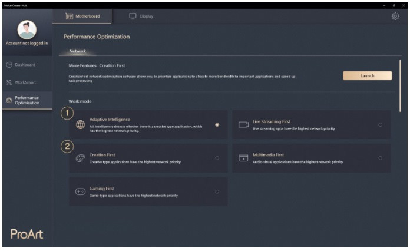
Task: Click the Creation First mode title
Action: pos(102,155)
